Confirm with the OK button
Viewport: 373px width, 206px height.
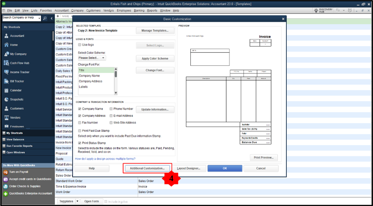click(x=225, y=168)
